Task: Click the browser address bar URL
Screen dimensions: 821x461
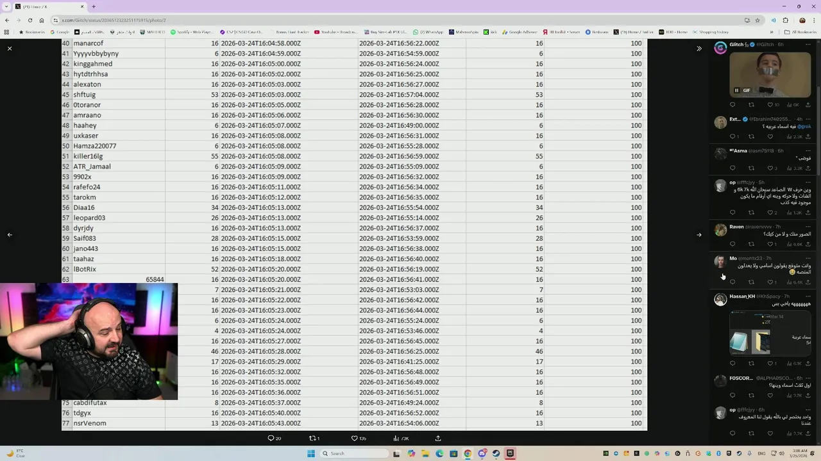Action: pyautogui.click(x=115, y=20)
